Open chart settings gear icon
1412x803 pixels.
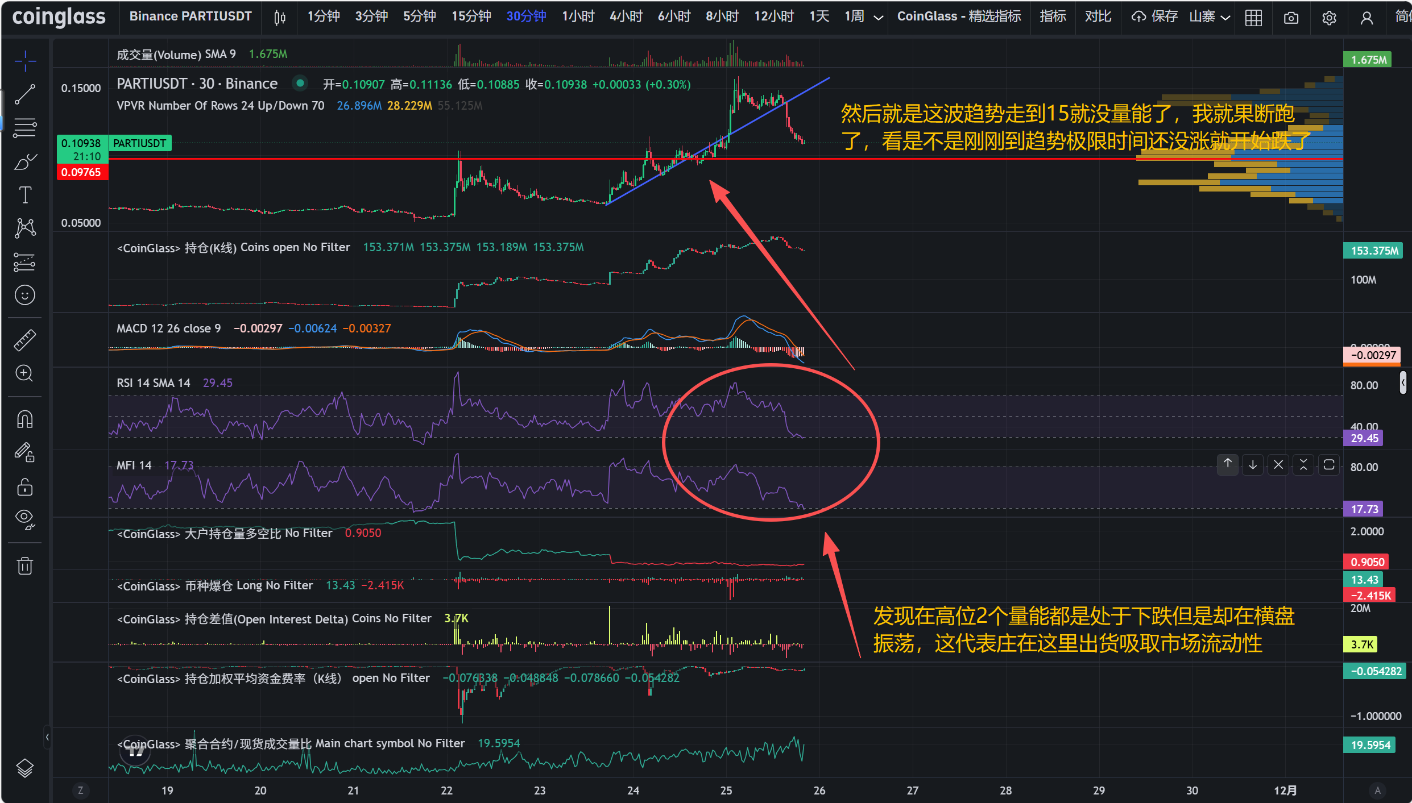click(x=1329, y=18)
